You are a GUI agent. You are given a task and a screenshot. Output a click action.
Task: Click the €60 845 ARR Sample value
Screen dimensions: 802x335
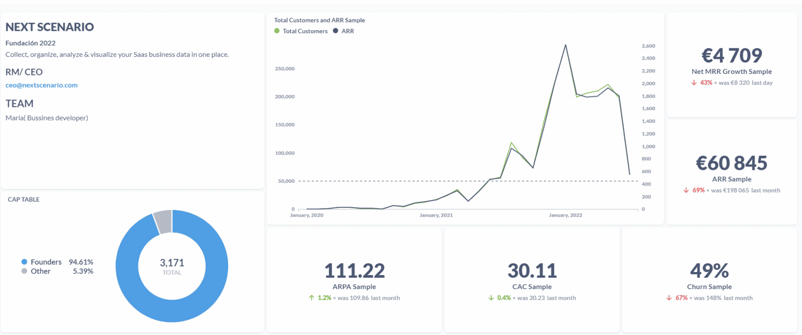[731, 163]
